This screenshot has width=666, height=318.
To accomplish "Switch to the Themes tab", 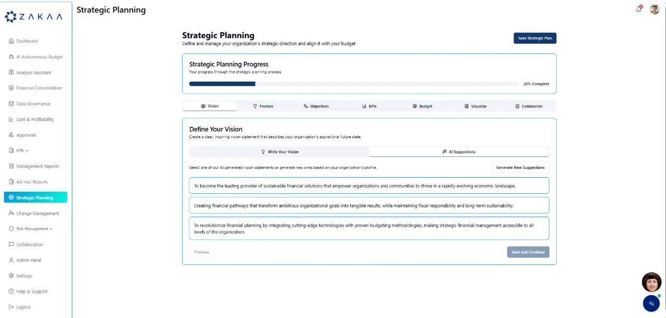I will coord(263,106).
